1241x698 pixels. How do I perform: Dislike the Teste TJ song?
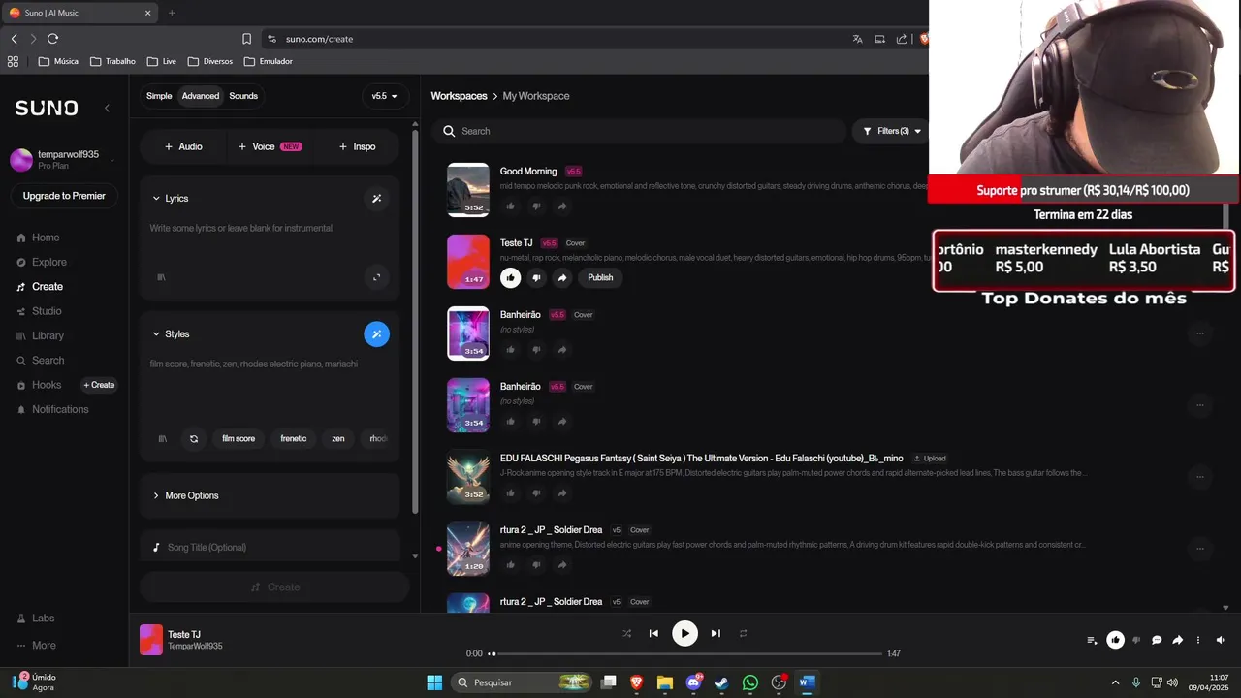(536, 277)
